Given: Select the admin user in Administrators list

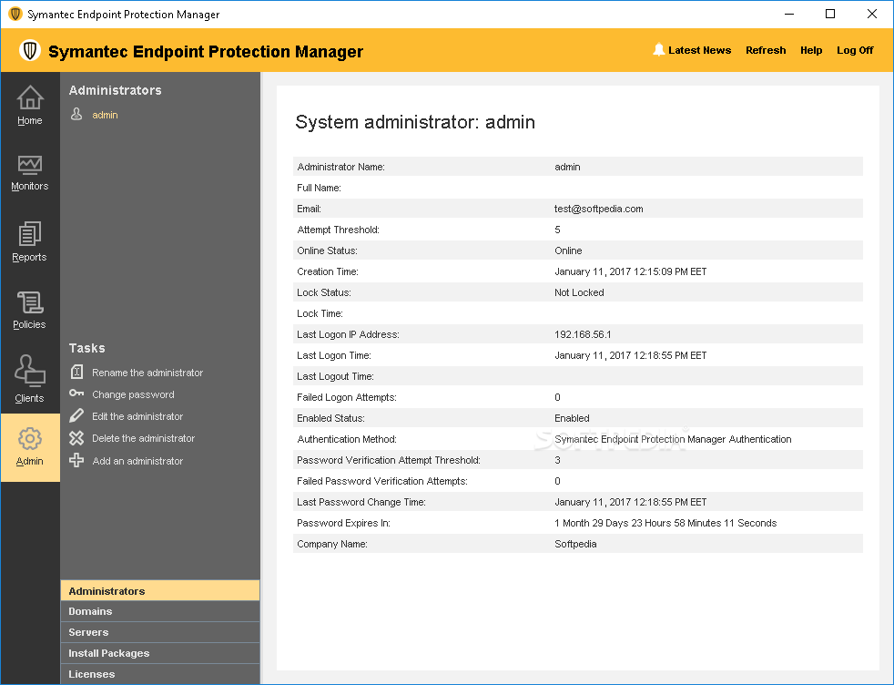Looking at the screenshot, I should coord(105,115).
